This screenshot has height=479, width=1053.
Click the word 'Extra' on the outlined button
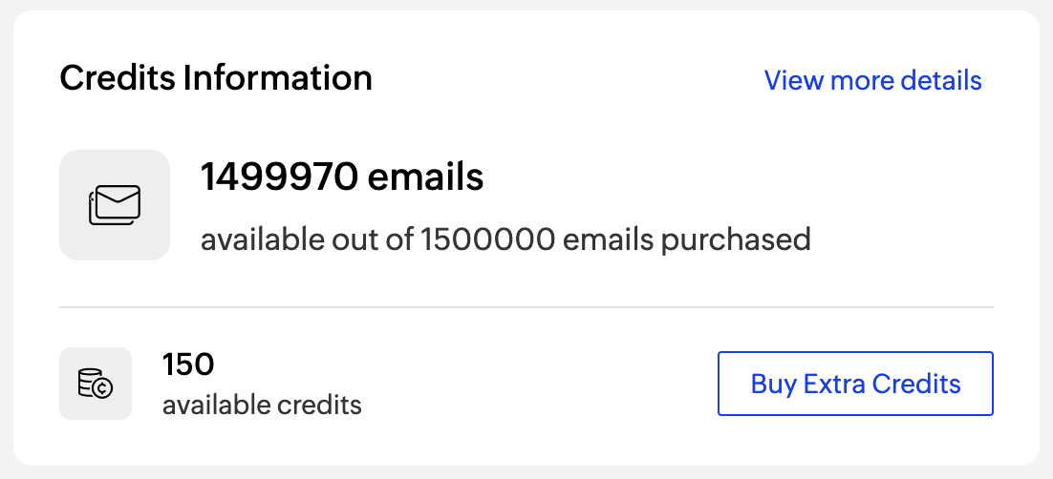[x=834, y=384]
